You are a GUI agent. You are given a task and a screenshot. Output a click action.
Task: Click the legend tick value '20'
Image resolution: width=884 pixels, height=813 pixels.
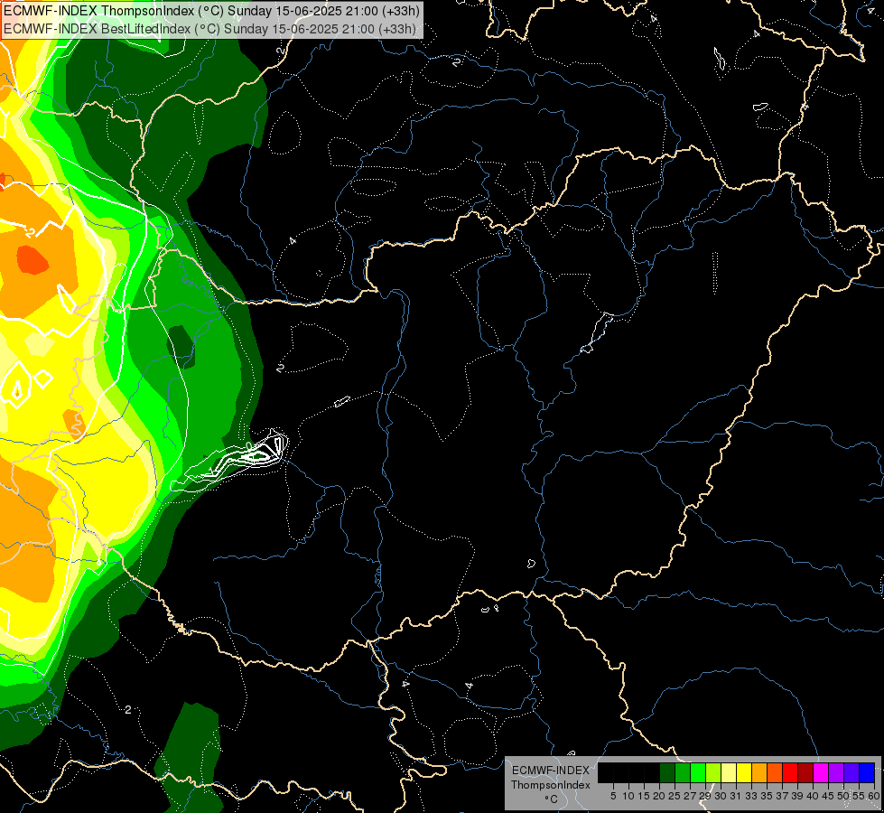coord(659,796)
